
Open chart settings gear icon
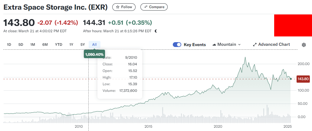tap(304, 45)
